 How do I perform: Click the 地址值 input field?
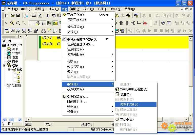(x=102, y=124)
